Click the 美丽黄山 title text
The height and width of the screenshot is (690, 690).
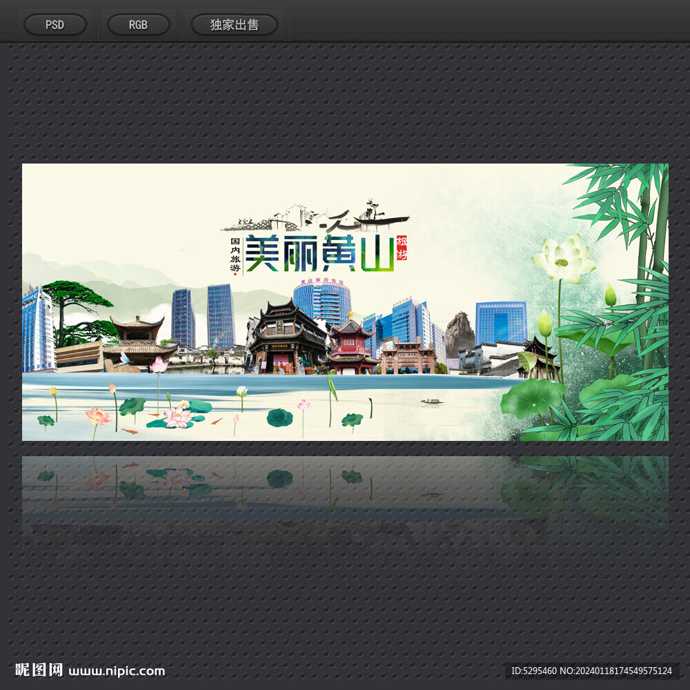click(x=320, y=253)
